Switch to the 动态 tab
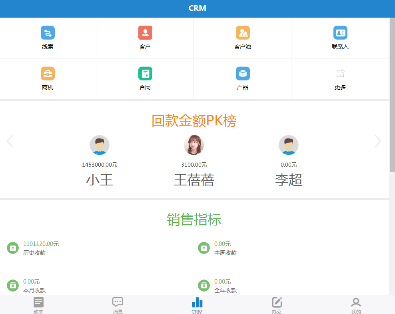The image size is (395, 314). (x=38, y=305)
